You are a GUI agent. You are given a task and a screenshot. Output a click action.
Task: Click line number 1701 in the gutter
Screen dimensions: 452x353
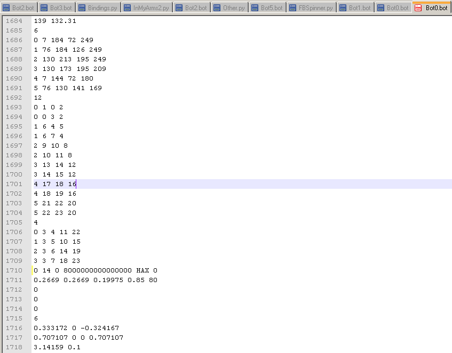point(14,184)
